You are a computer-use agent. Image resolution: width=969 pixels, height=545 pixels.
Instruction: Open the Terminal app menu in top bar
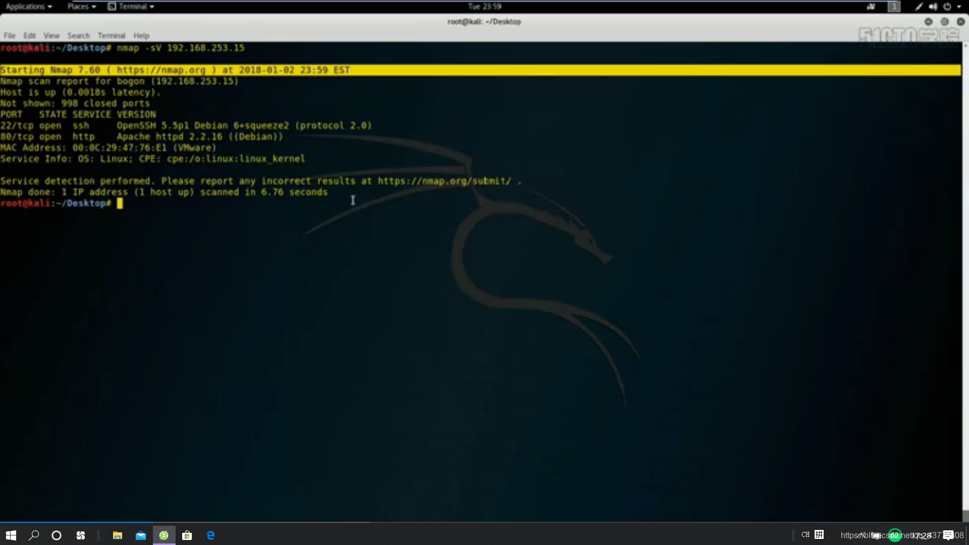tap(131, 7)
